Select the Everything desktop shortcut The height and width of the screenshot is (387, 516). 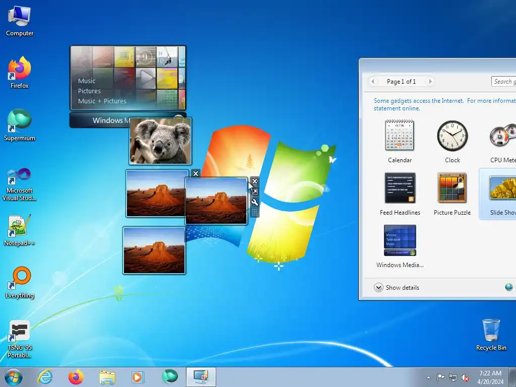point(20,282)
